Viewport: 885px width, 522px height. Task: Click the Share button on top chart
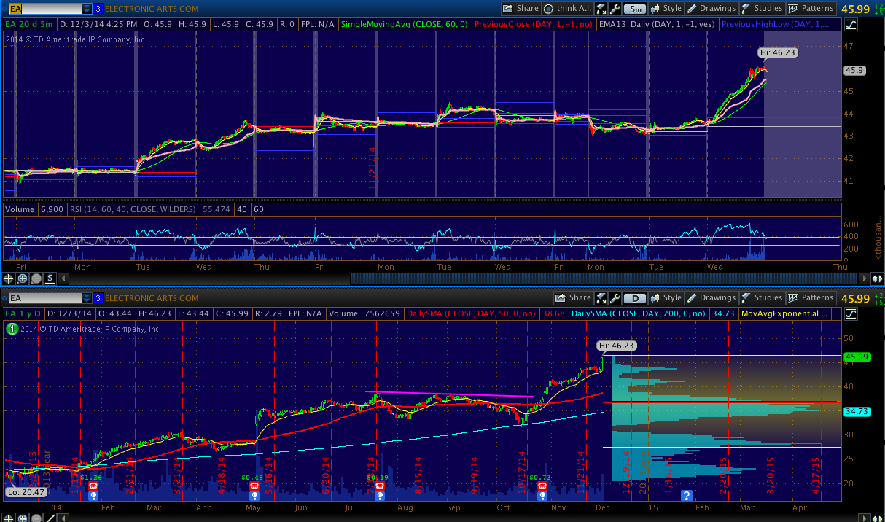tap(521, 9)
